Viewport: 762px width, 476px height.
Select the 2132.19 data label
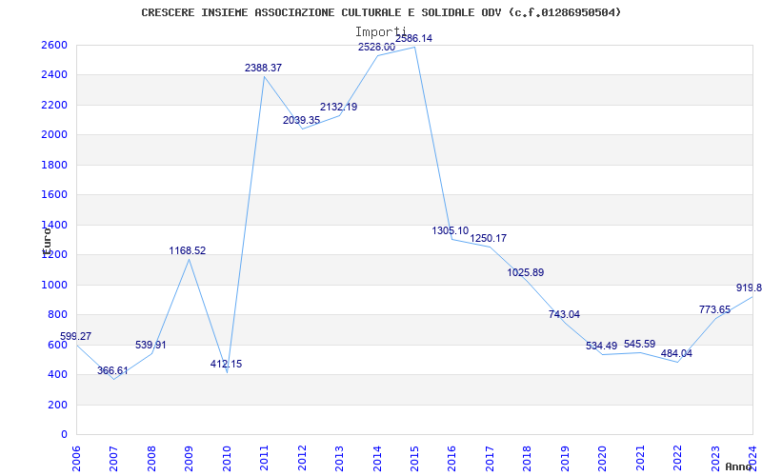point(338,107)
